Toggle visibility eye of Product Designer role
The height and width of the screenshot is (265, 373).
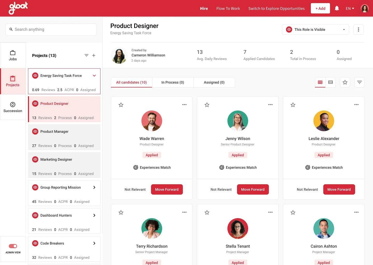(35, 104)
